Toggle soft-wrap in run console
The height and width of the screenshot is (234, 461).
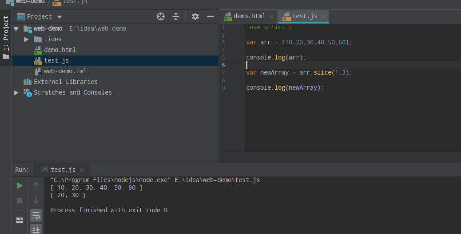(x=36, y=215)
